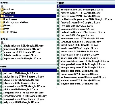This screenshot has width=115, height=105.
Task: Select the victoriassecret.com csv file name
Action: [x=83, y=77]
